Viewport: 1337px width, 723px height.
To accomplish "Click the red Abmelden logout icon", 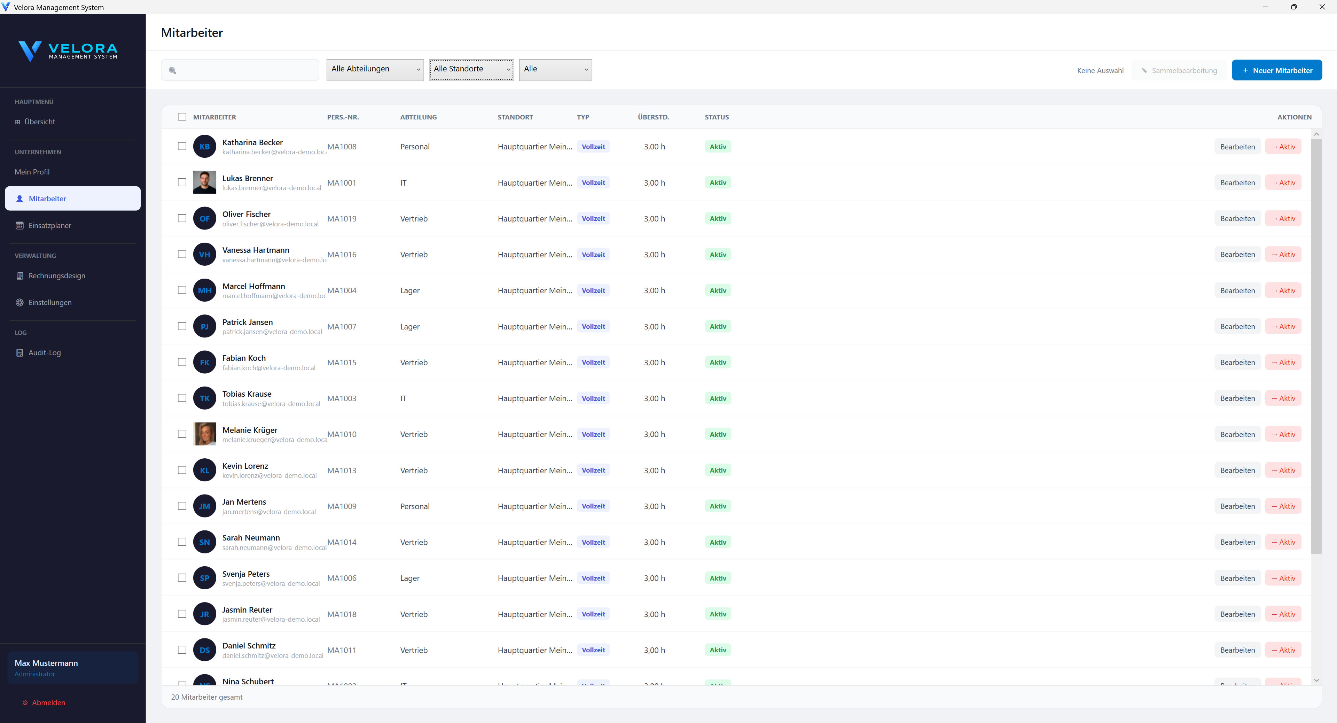I will pos(25,703).
